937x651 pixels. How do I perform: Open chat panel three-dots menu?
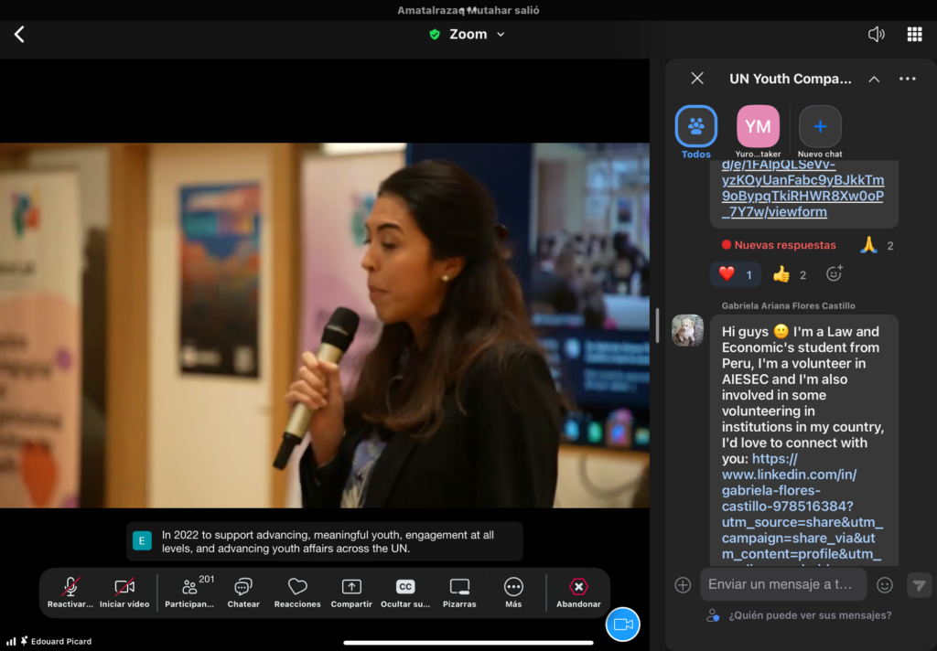pyautogui.click(x=907, y=79)
